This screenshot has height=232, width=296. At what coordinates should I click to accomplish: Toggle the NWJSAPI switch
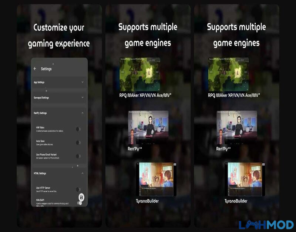pyautogui.click(x=80, y=203)
